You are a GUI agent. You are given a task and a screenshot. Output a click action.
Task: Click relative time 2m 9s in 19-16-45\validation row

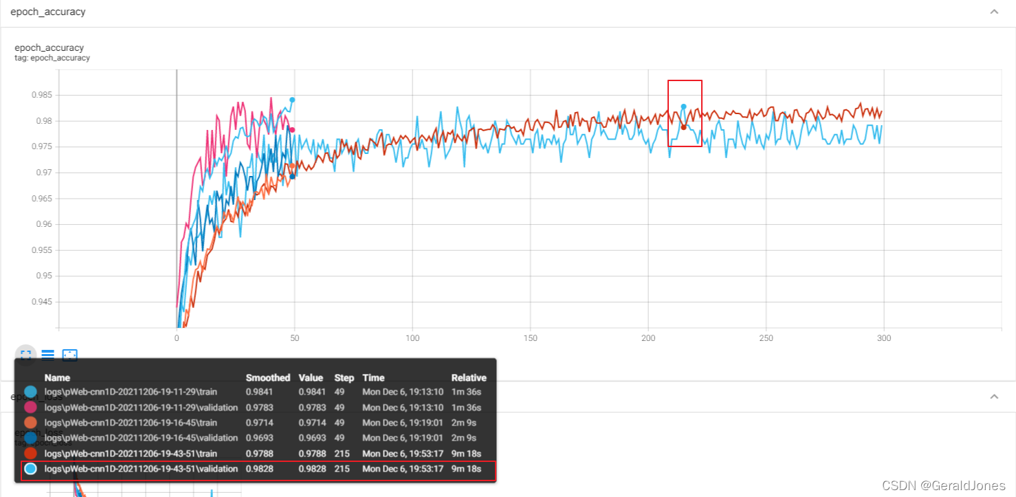click(463, 438)
